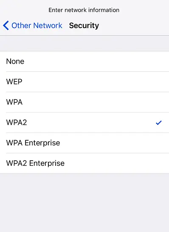Choose WEP security option
Image resolution: width=169 pixels, height=232 pixels.
click(84, 82)
